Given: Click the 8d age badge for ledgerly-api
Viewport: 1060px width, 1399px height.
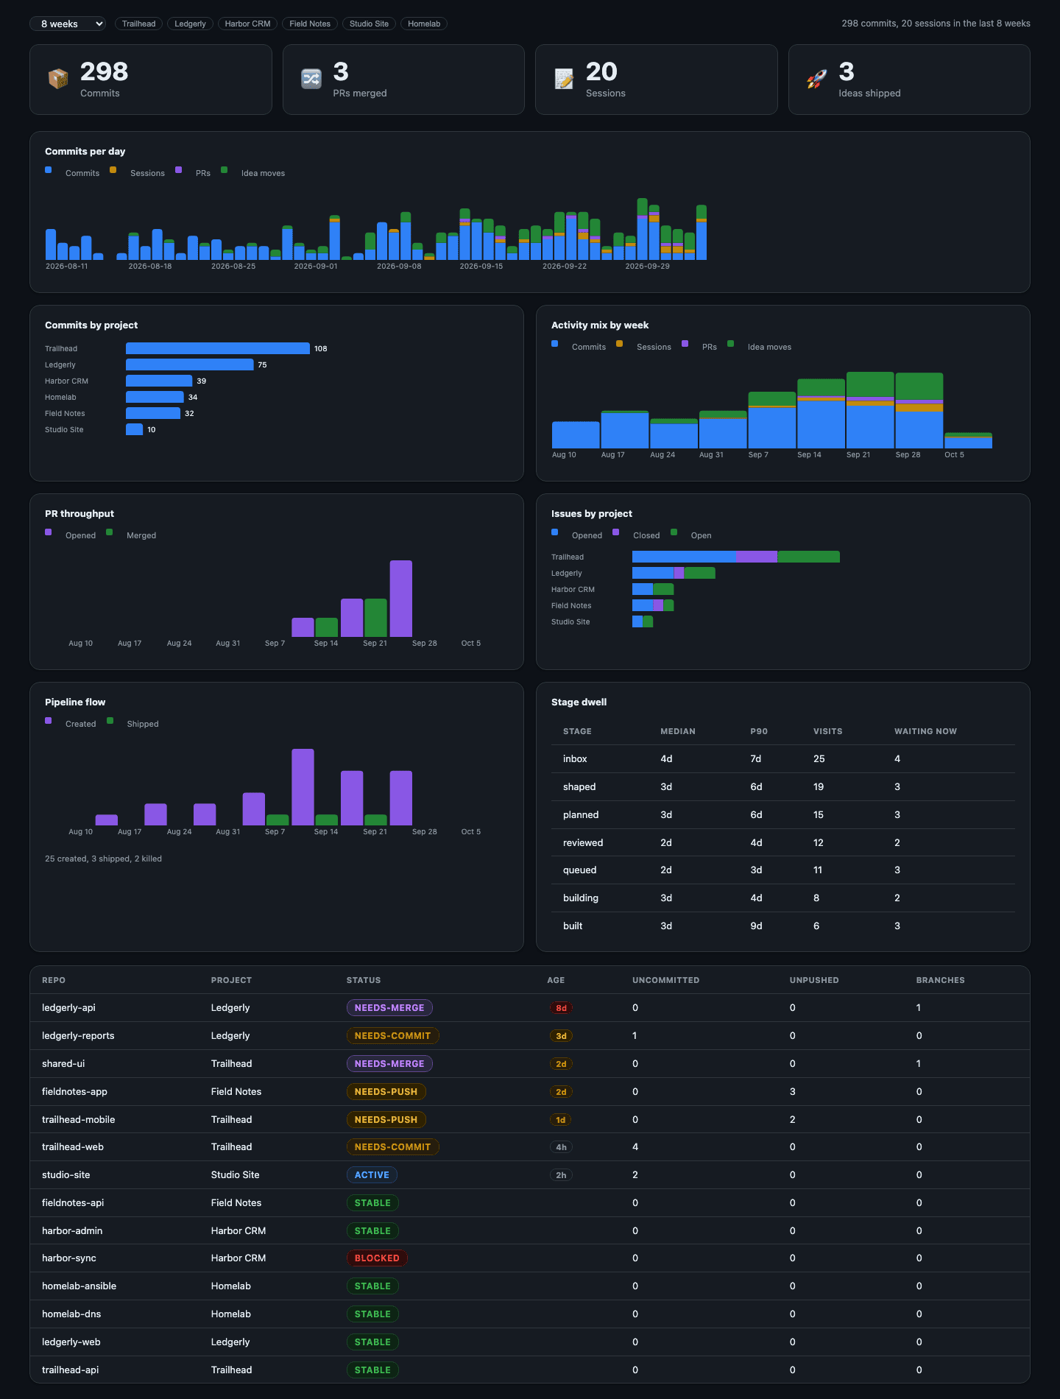Looking at the screenshot, I should tap(561, 1008).
